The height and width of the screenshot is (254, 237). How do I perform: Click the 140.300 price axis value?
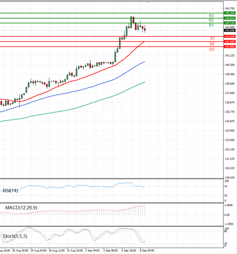click(x=230, y=65)
